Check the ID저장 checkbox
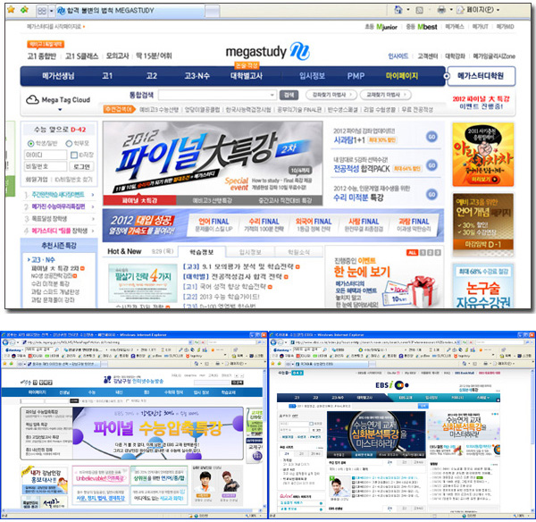 coord(74,155)
